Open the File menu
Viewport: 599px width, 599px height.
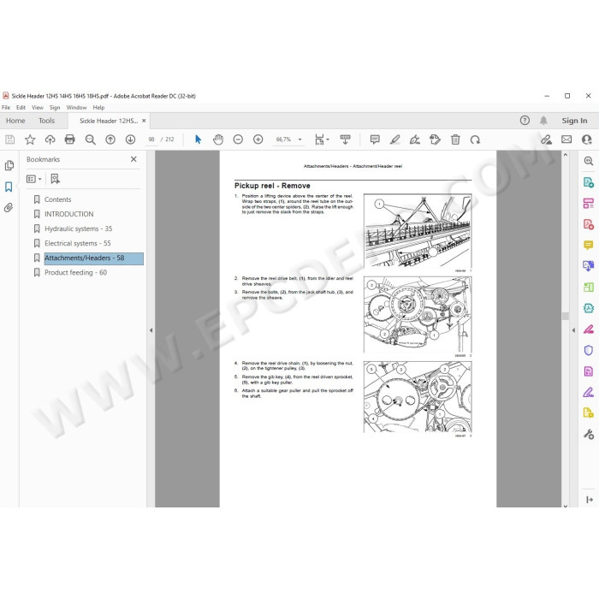[6, 108]
